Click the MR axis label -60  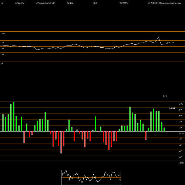click(181, 151)
